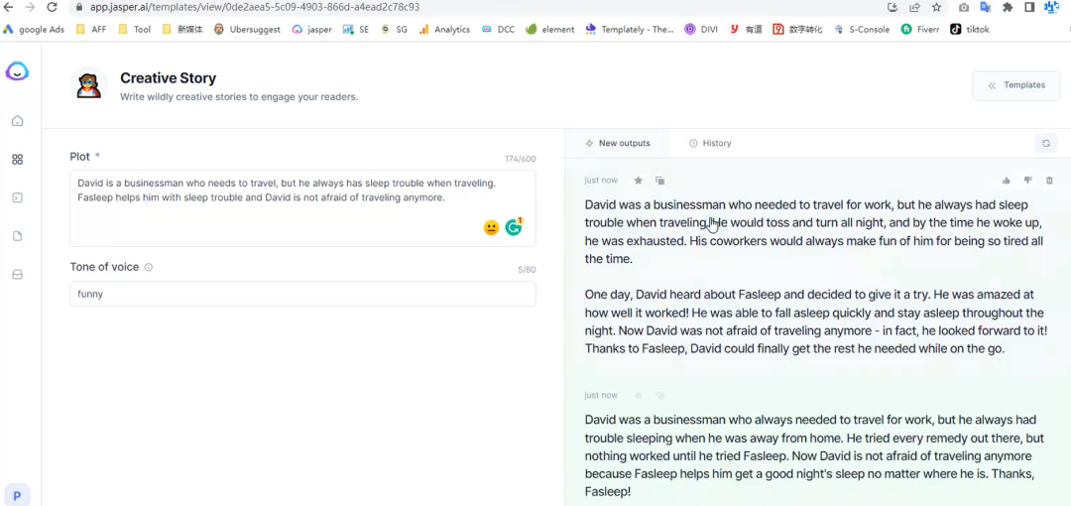Open the Ubersuggest bookmark
This screenshot has width=1071, height=506.
[x=247, y=30]
